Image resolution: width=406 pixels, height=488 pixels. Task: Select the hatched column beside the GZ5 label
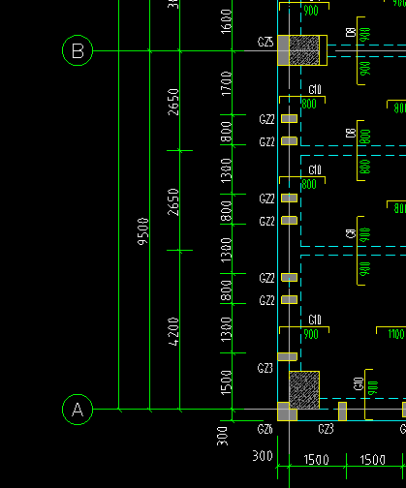tap(304, 50)
